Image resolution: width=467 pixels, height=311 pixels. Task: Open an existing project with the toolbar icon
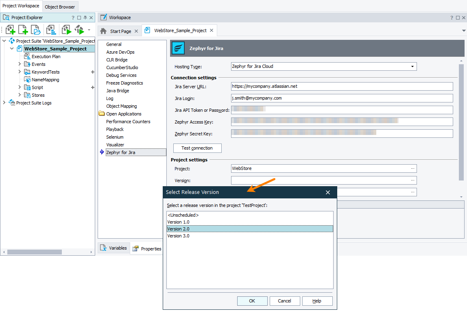35,29
